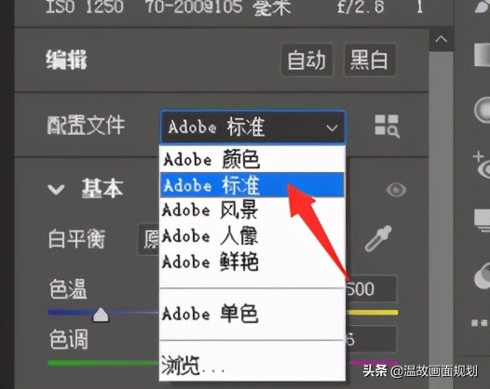This screenshot has height=389, width=490.
Task: Choose Adobe 颜色 from profile list
Action: pyautogui.click(x=252, y=159)
